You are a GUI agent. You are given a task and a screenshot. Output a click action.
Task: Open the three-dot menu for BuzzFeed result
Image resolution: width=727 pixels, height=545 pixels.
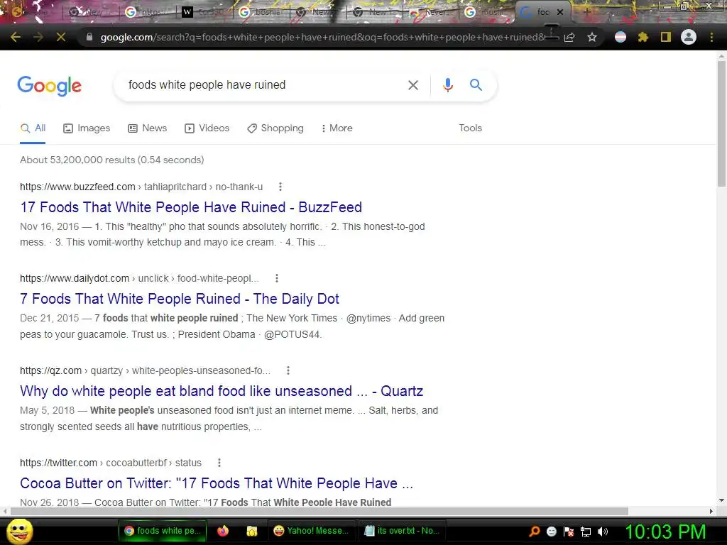280,187
